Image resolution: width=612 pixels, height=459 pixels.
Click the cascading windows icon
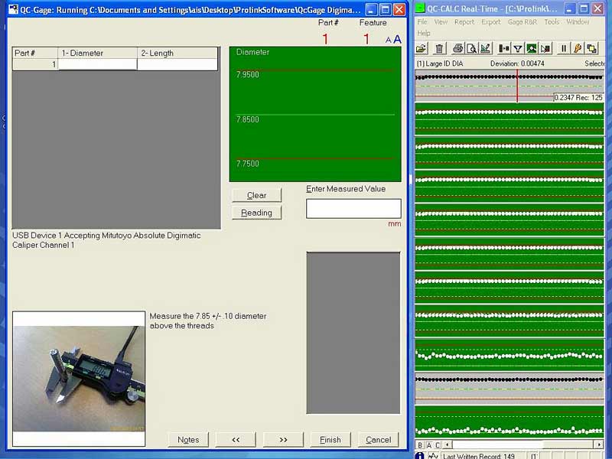[591, 48]
